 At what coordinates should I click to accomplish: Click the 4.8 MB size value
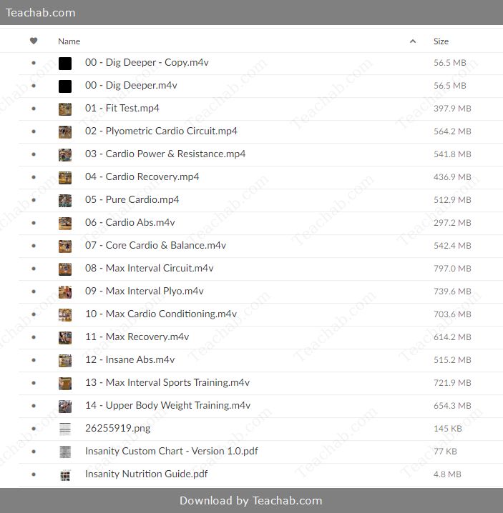tap(447, 474)
